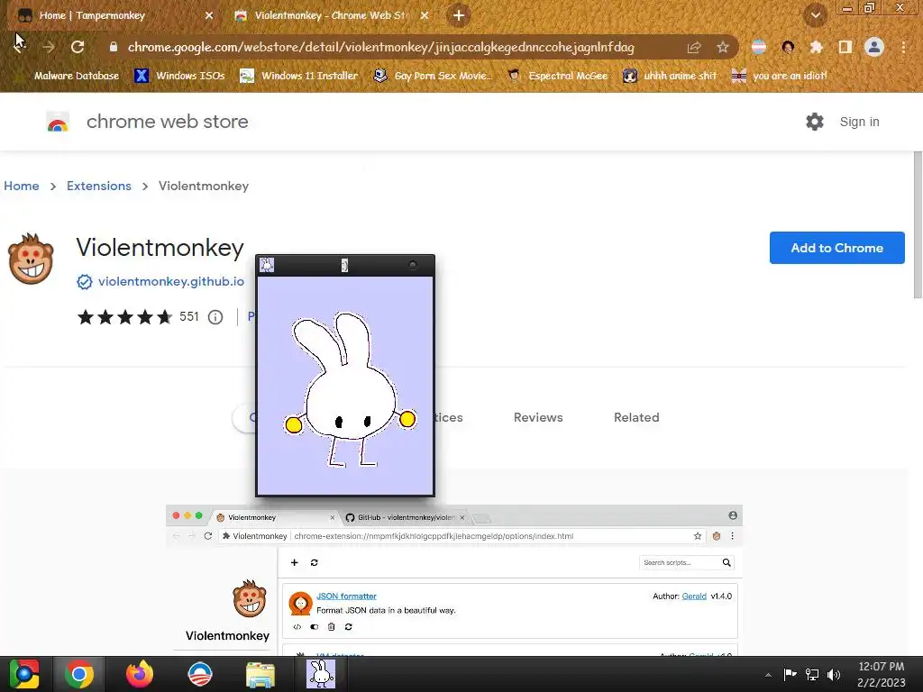Open the Windows 11 Installer bookmark
The height and width of the screenshot is (692, 923).
pos(299,76)
